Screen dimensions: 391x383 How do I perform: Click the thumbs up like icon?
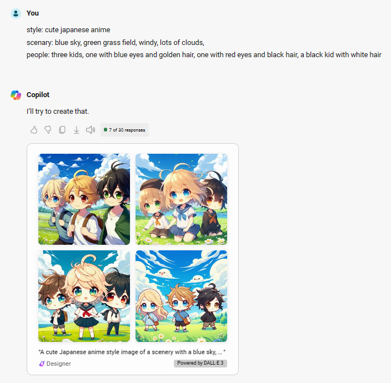(34, 130)
